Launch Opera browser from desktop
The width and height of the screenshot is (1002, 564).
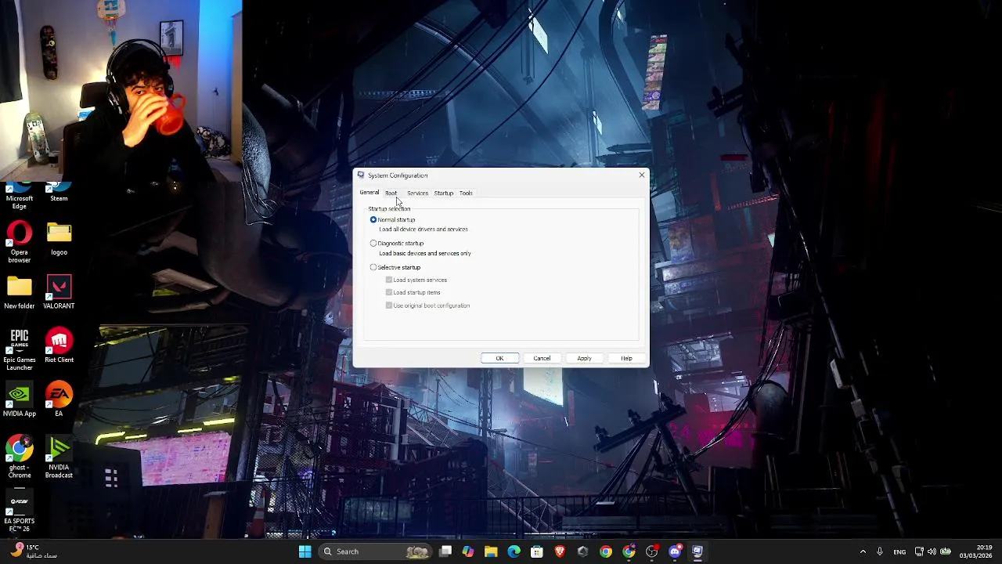tap(20, 242)
